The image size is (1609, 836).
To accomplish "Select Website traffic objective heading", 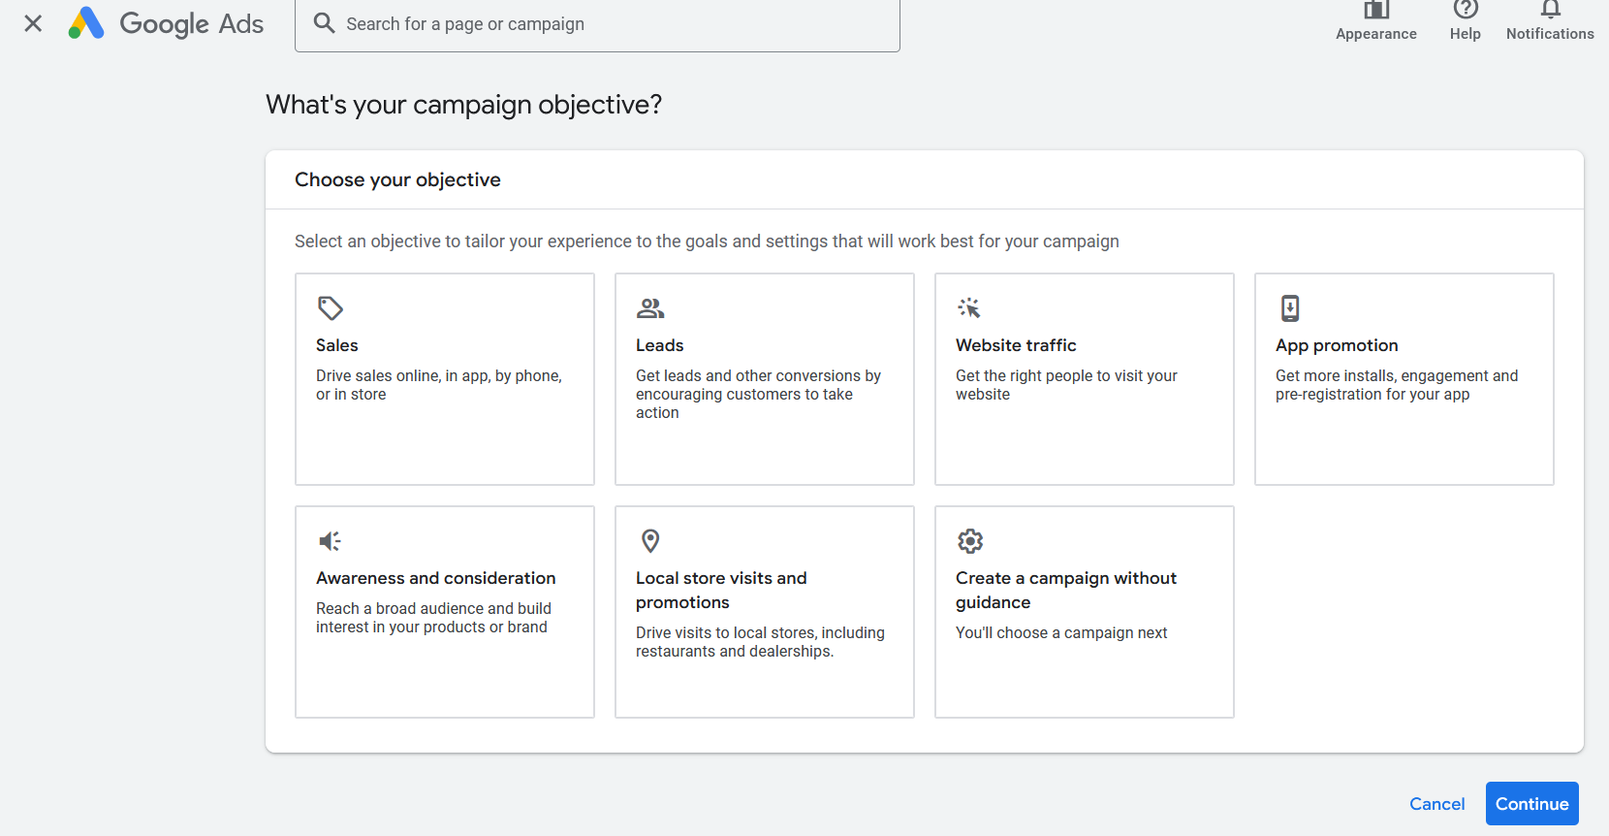I will coord(1016,345).
